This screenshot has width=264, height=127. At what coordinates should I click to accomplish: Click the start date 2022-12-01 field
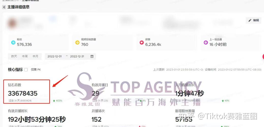pyautogui.click(x=54, y=56)
